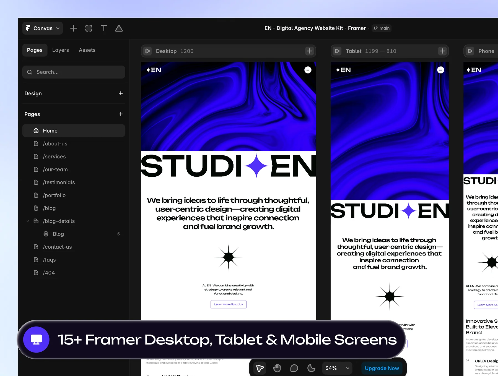Select the STUDI EN heading in Desktop frame

click(229, 166)
